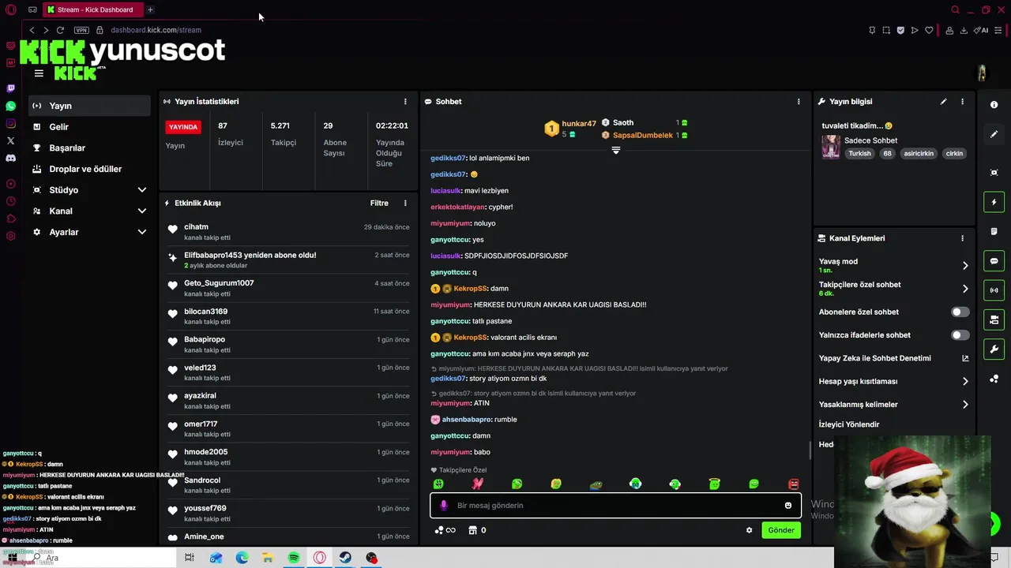1011x568 pixels.
Task: Select the red angry emote
Action: coord(793,484)
